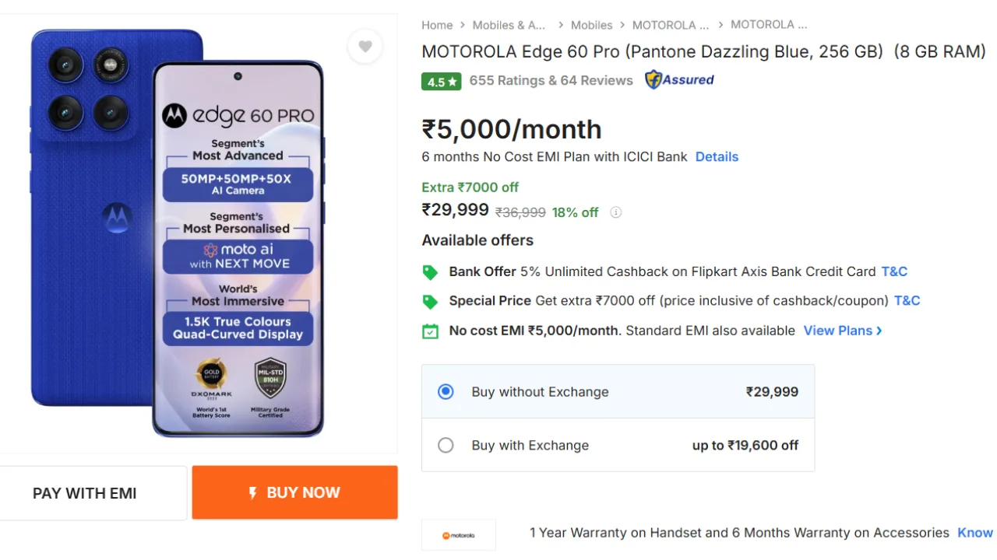This screenshot has height=560, width=997.
Task: Select Buy with Exchange option
Action: (x=446, y=446)
